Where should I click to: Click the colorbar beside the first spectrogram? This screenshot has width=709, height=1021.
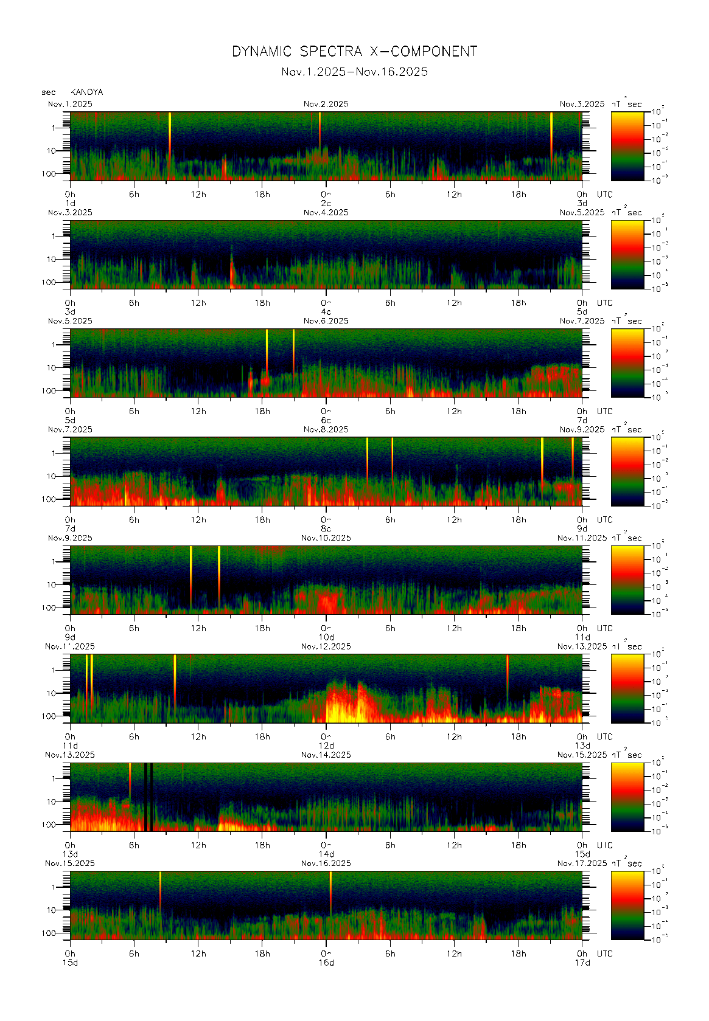point(627,145)
